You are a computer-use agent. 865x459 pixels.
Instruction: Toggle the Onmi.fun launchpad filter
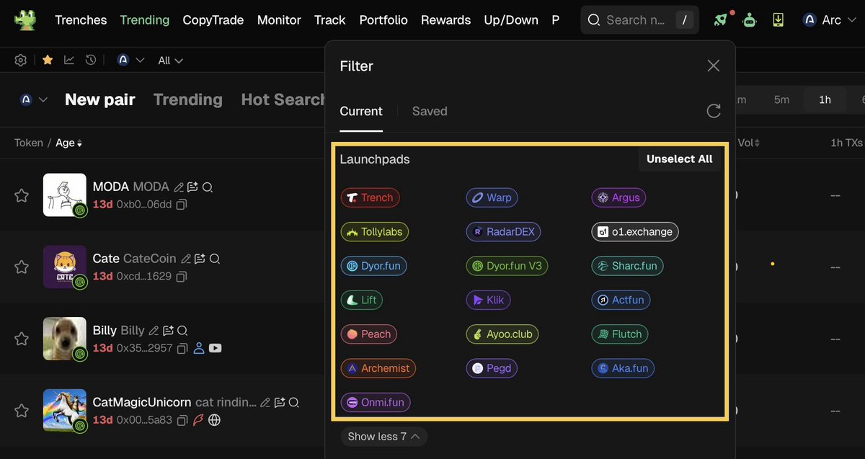pos(376,403)
